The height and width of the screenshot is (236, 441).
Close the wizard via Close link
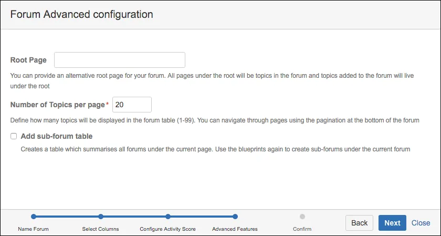(x=421, y=223)
